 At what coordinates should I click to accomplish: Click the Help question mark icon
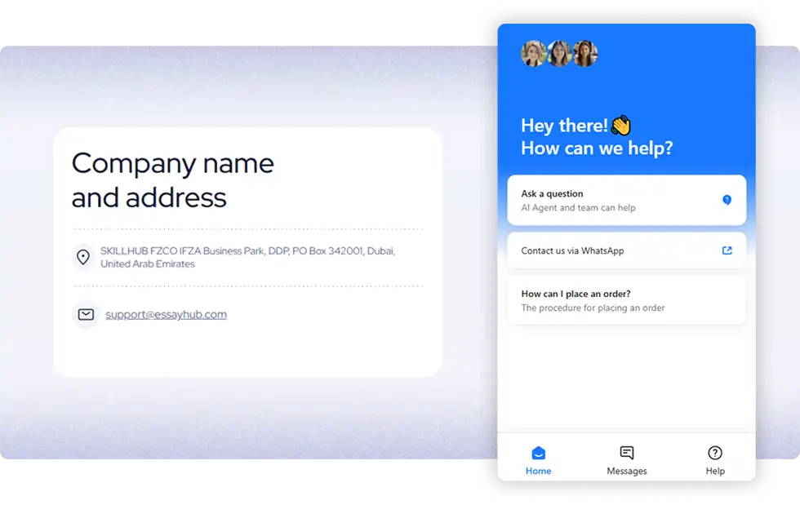click(715, 453)
